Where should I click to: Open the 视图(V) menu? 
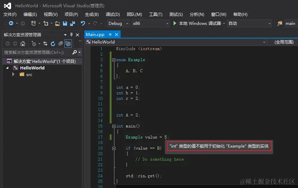[50, 15]
